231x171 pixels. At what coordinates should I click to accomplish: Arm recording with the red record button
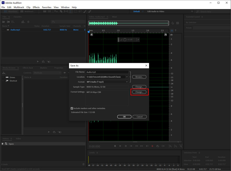152,146
